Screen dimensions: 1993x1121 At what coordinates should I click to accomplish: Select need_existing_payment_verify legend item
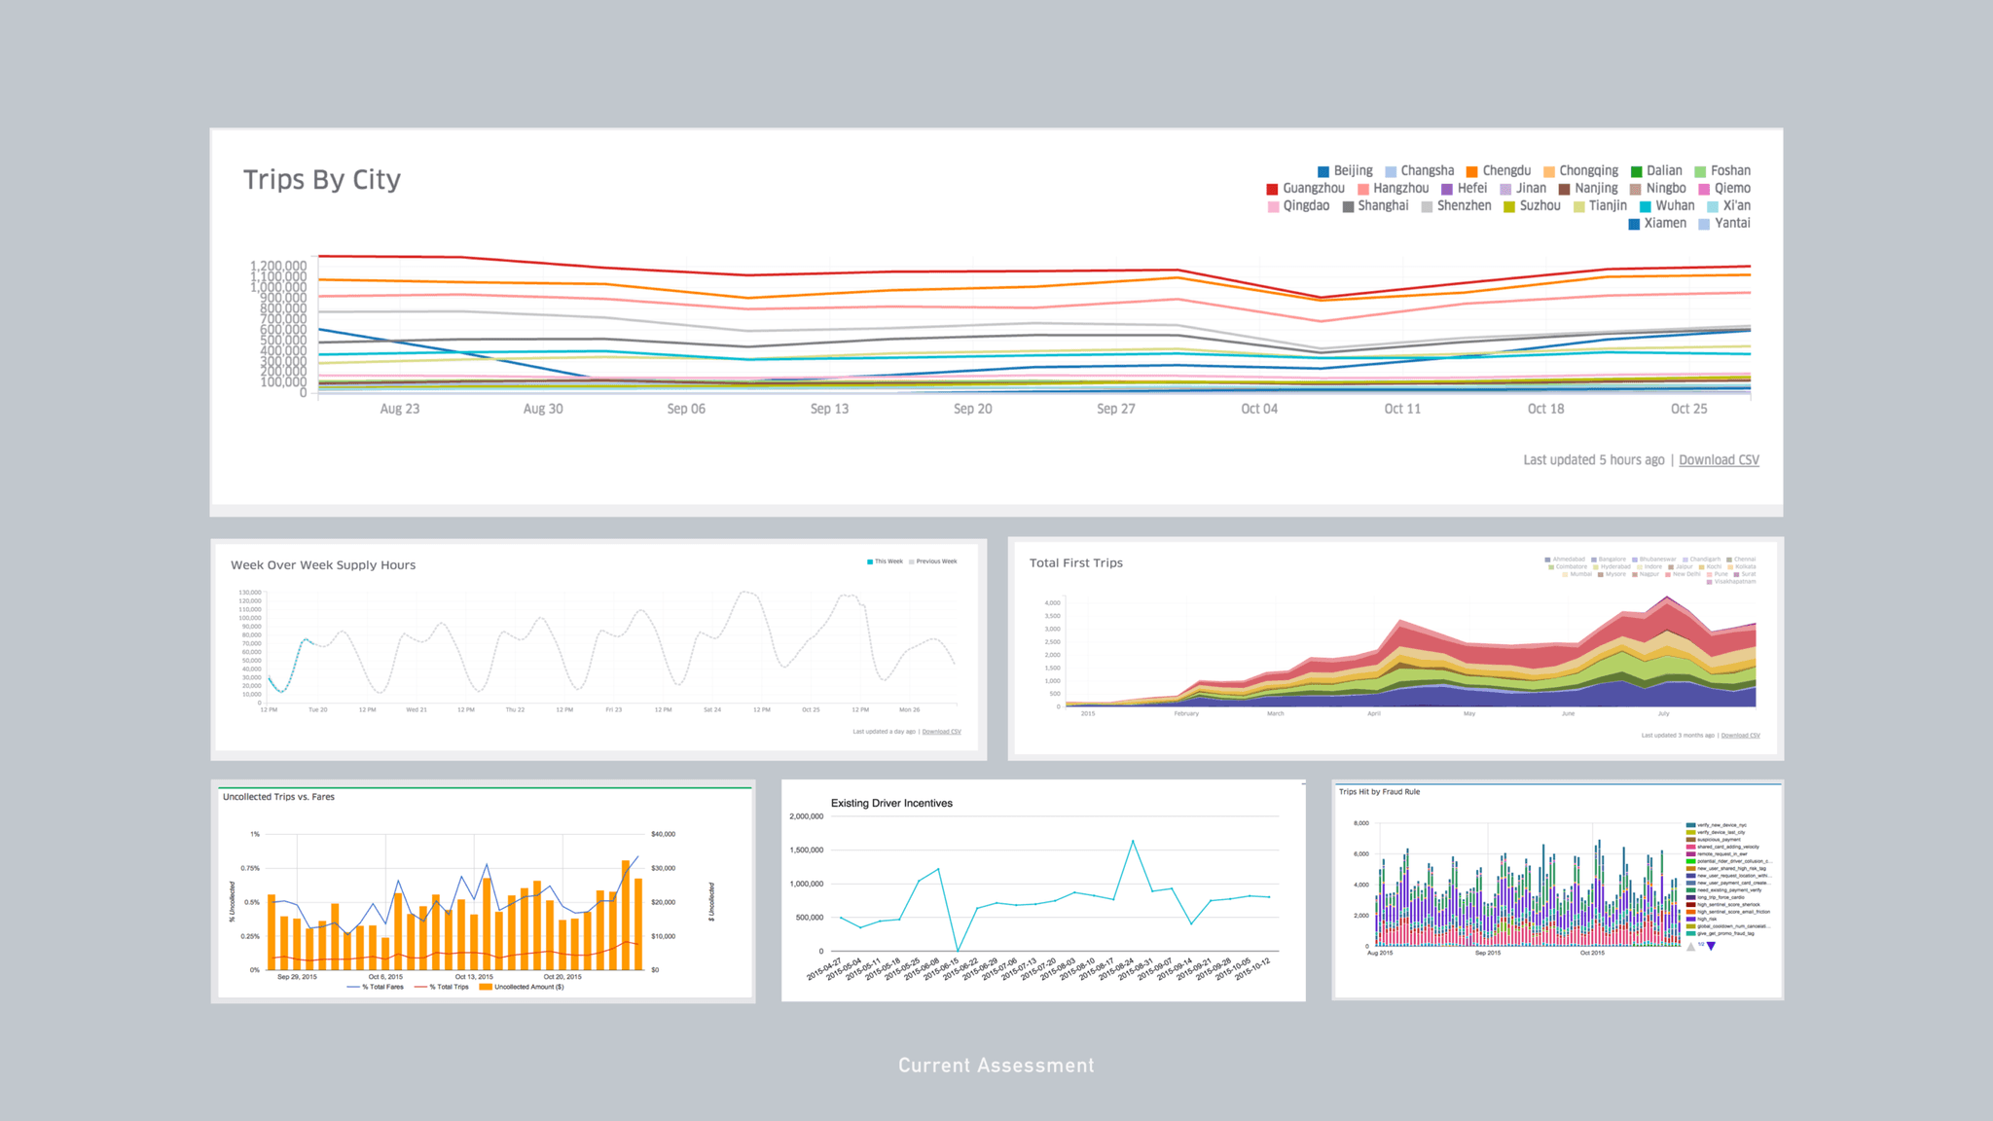[x=1723, y=890]
